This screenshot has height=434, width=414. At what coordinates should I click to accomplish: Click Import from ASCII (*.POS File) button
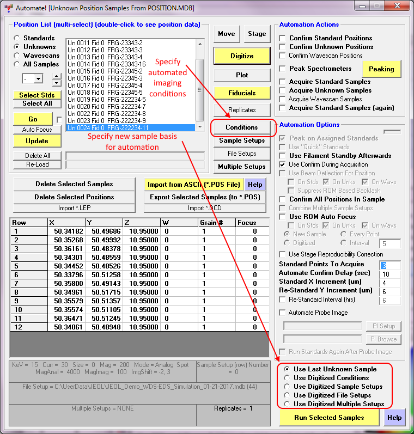[193, 184]
